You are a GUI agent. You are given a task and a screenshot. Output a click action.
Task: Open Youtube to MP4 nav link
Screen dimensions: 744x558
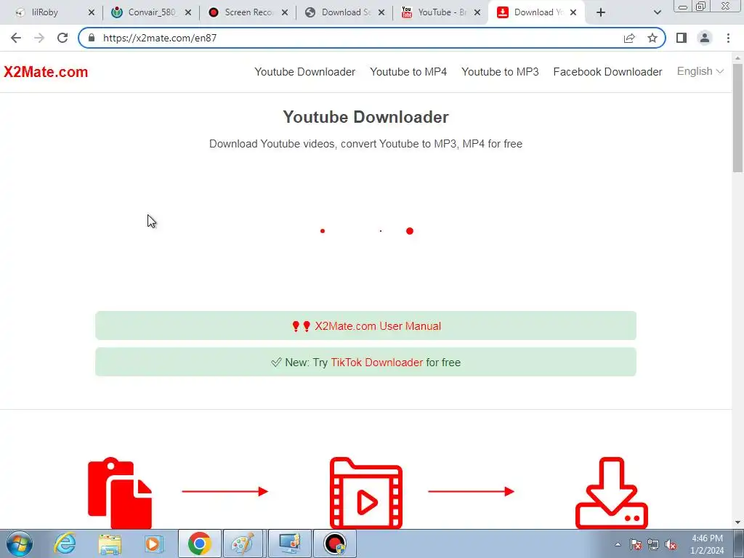[408, 72]
